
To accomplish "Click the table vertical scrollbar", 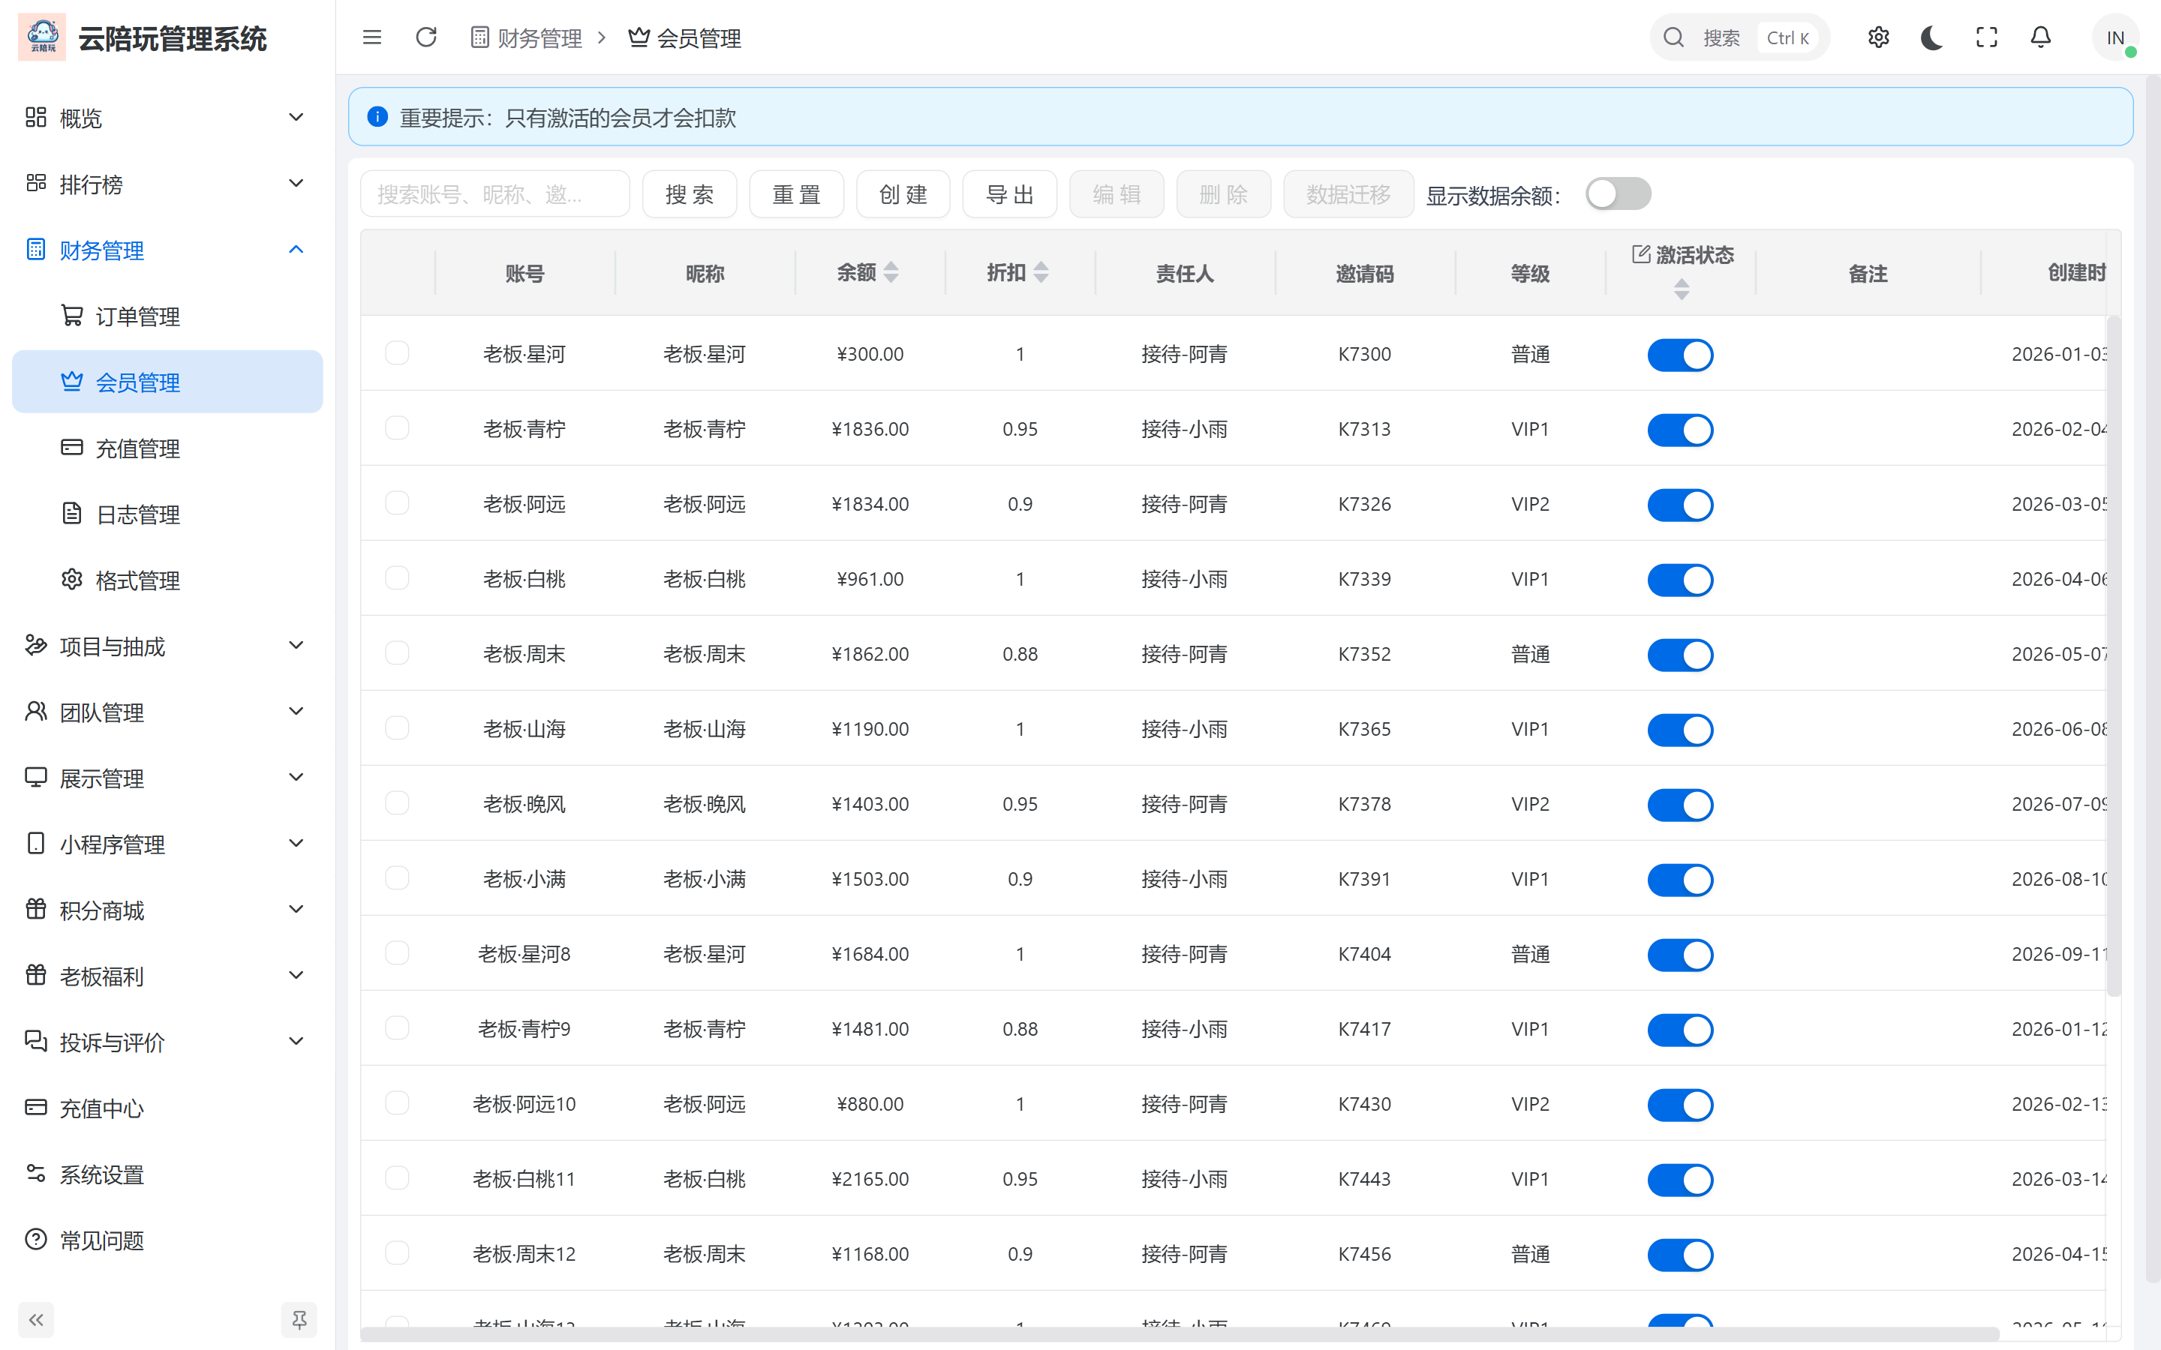I will tap(2114, 655).
